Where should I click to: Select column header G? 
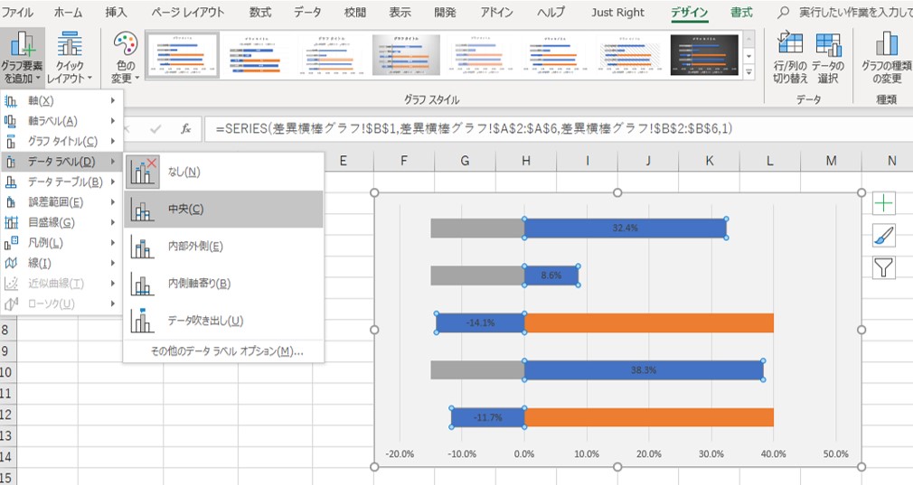[465, 161]
